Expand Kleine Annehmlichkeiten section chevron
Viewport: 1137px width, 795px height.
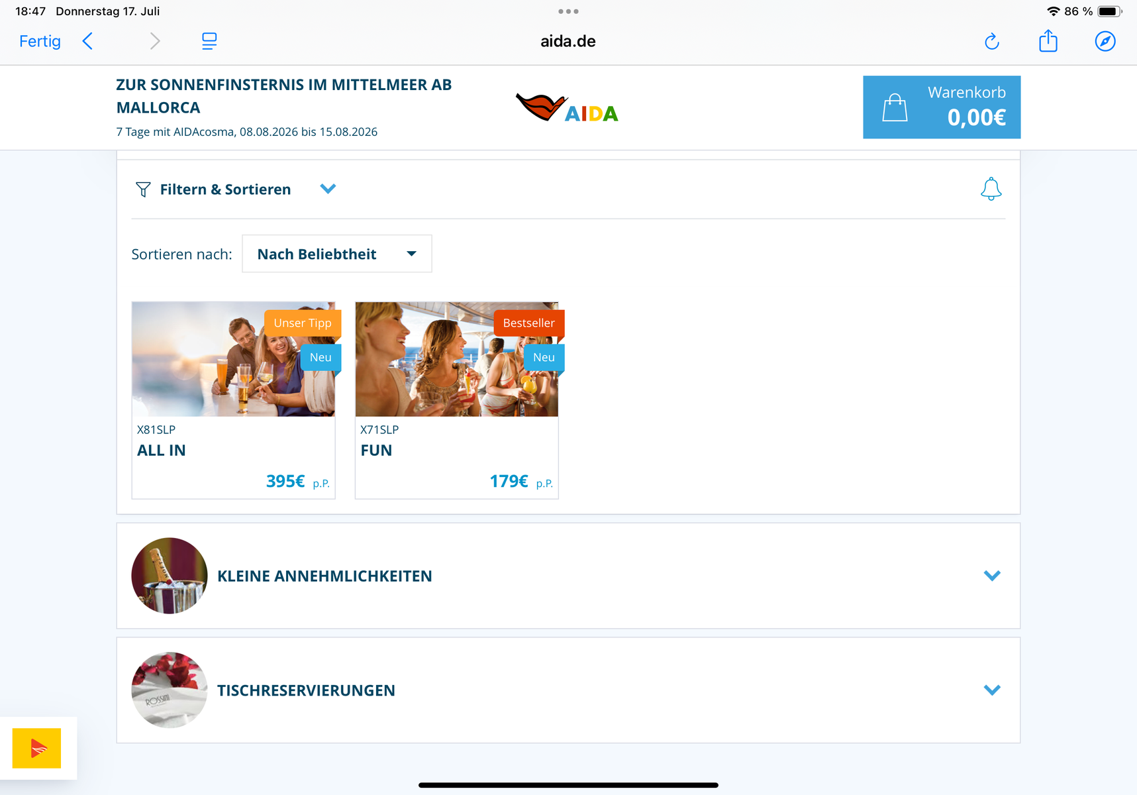tap(991, 576)
